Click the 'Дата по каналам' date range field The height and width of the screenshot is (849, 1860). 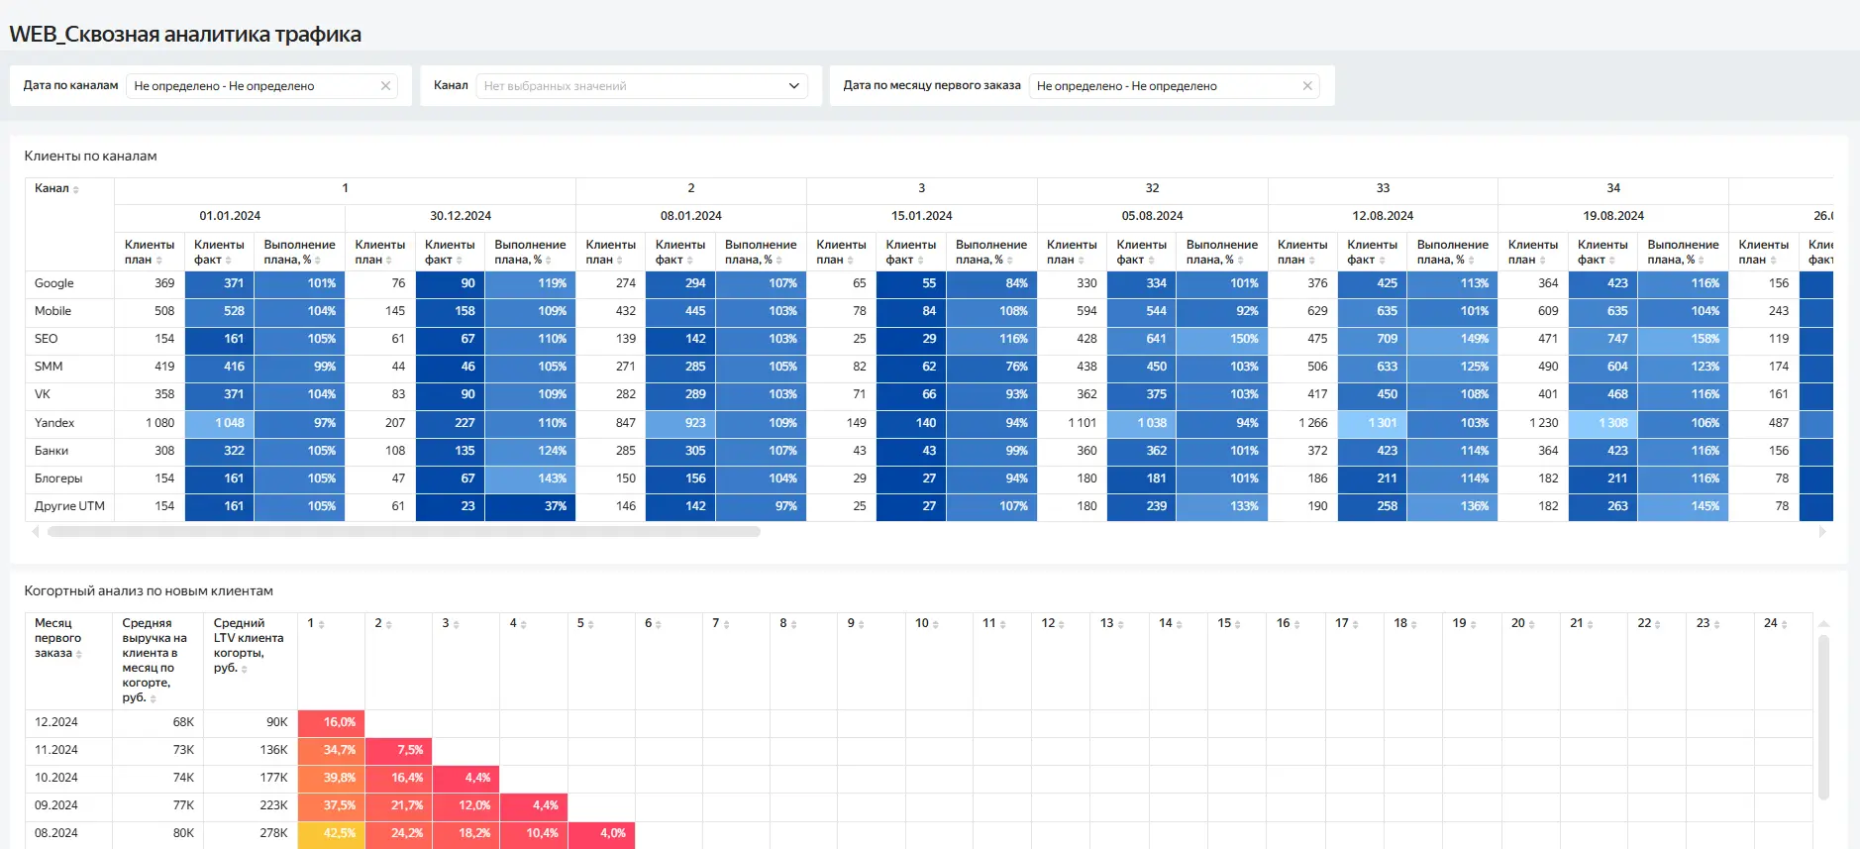tap(261, 86)
